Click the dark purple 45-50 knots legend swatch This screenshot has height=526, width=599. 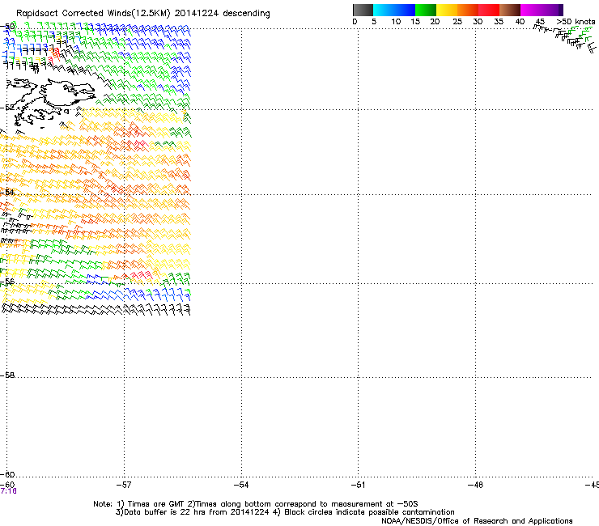[x=552, y=10]
